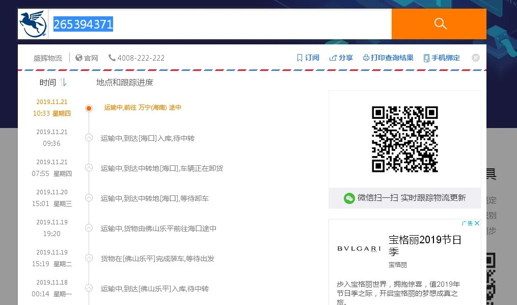The width and height of the screenshot is (517, 305).
Task: Click the 广告 ad label
Action: click(467, 223)
